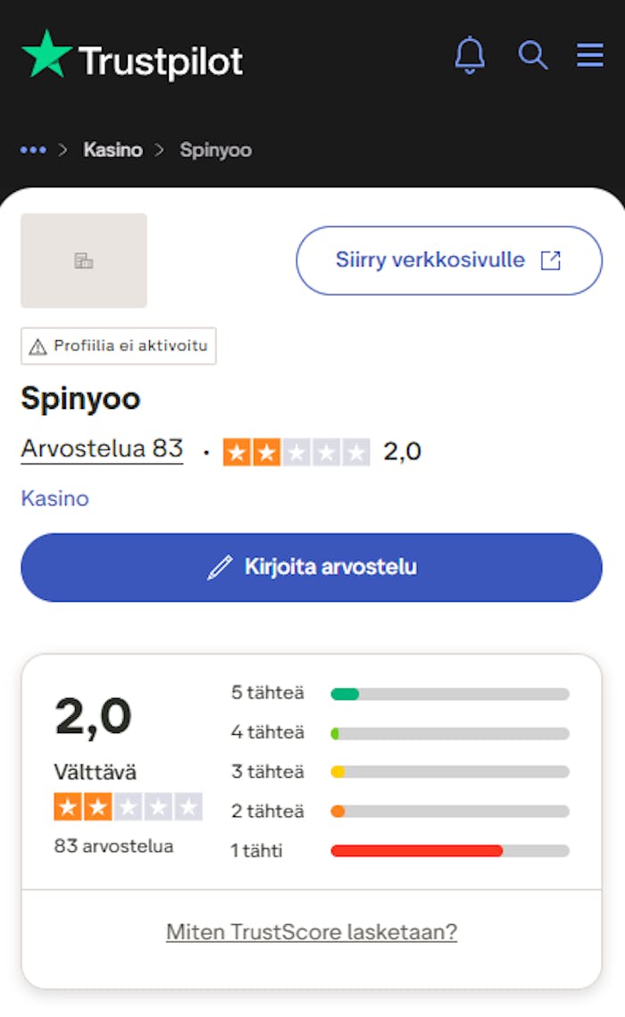Screen dimensions: 625x1017
Task: Open search using the magnifying glass icon
Action: 533,55
